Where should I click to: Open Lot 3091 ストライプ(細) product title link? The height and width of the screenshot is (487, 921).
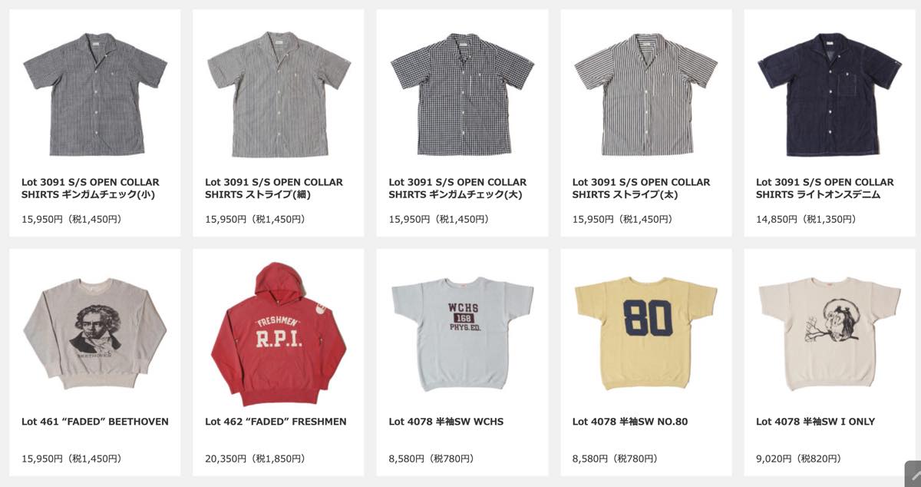coord(274,188)
